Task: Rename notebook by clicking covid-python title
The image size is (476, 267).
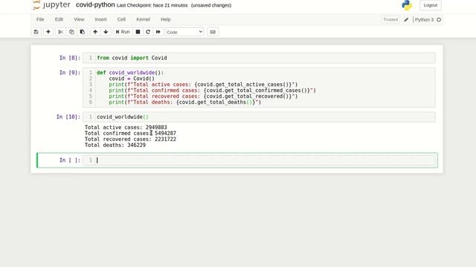Action: 95,5
